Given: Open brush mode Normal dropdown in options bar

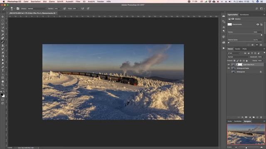Looking at the screenshot, I should (x=37, y=9).
